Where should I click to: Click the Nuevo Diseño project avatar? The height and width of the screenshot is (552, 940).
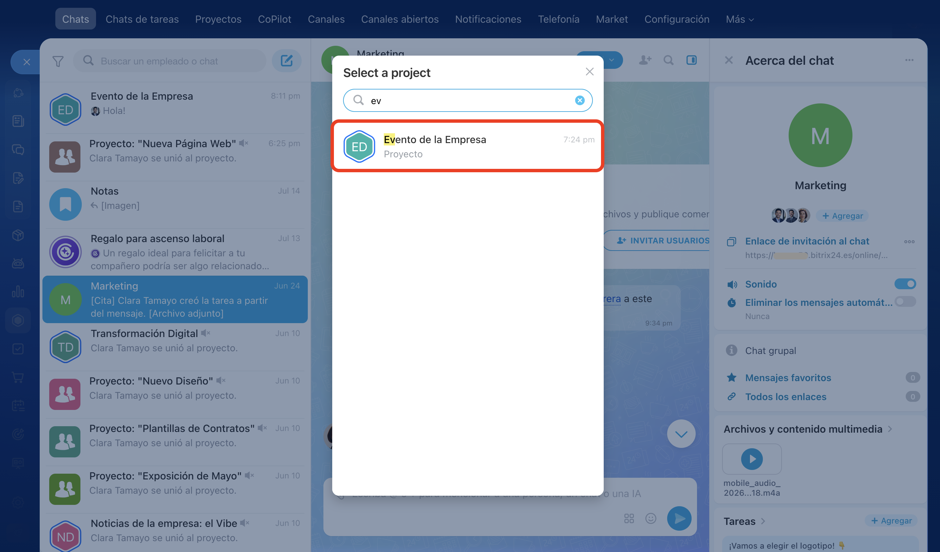click(64, 394)
